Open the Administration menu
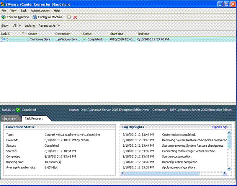Viewport: 237px width, 186px height. (x=40, y=11)
